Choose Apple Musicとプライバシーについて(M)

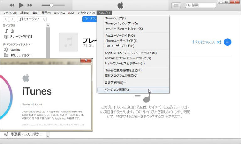133,53
